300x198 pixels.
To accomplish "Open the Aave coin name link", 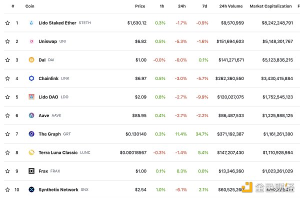I will pyautogui.click(x=44, y=115).
